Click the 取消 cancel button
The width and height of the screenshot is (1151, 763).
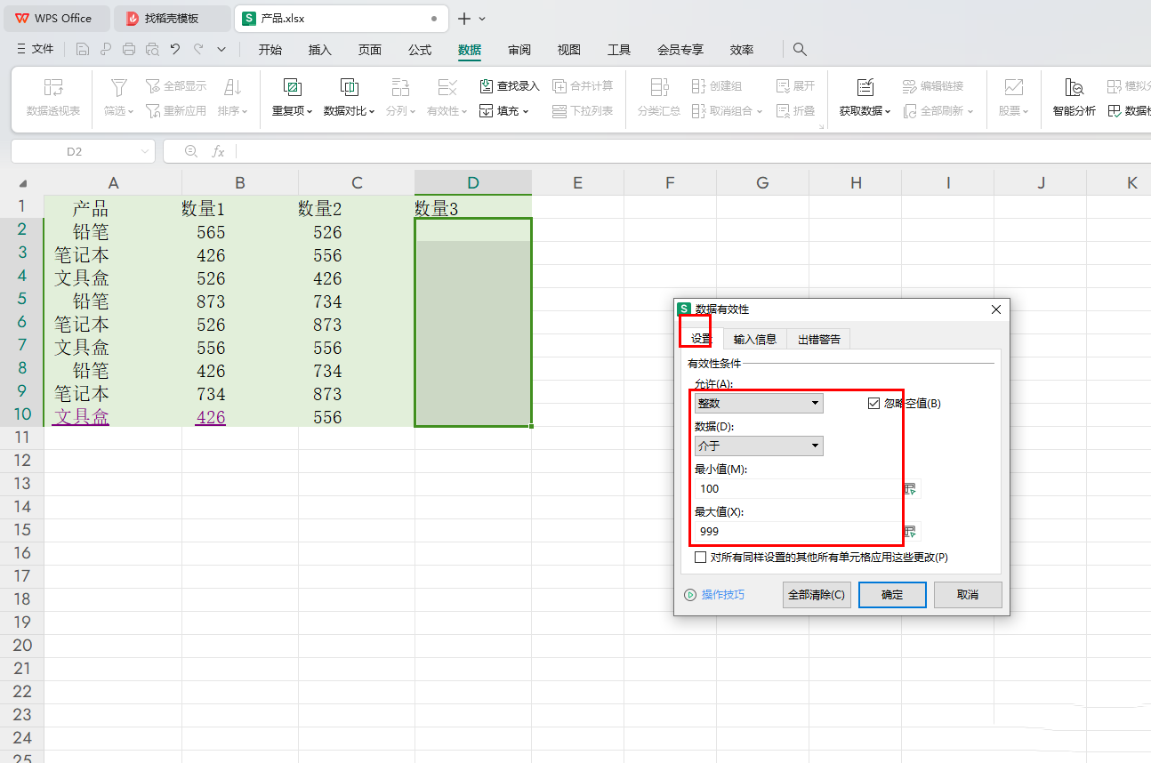pos(969,595)
